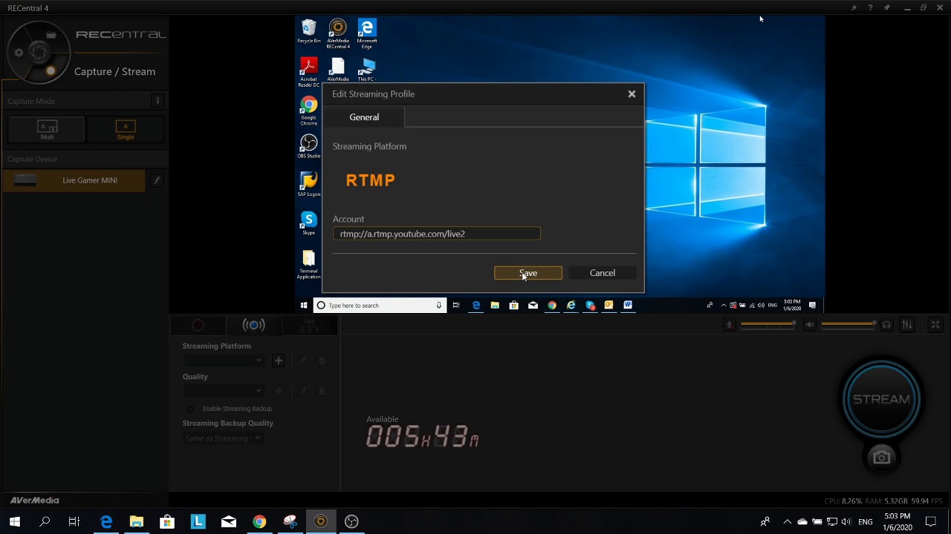This screenshot has height=534, width=951.
Task: Open the help question mark icon
Action: click(870, 8)
